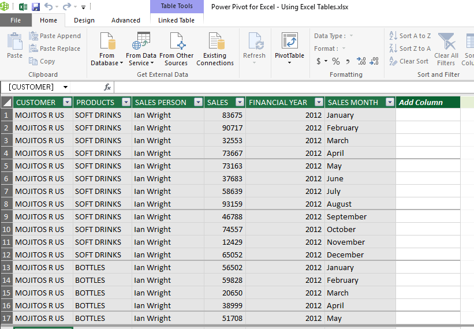Image resolution: width=474 pixels, height=329 pixels.
Task: Select row 17 header
Action: click(7, 318)
